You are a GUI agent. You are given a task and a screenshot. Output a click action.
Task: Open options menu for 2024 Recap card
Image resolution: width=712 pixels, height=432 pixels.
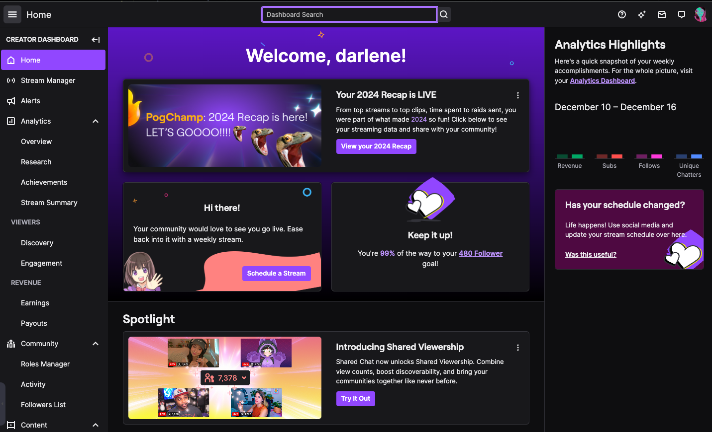tap(517, 95)
